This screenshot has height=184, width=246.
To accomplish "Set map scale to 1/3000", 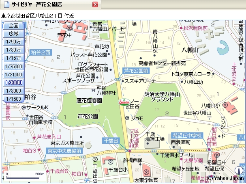I will coord(14,91).
